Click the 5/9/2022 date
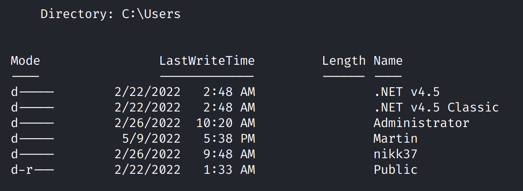This screenshot has width=523, height=191. coord(151,139)
